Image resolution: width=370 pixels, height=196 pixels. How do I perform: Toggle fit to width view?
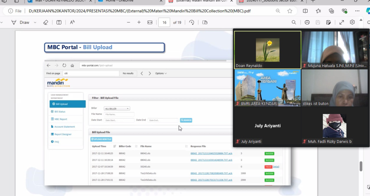pyautogui.click(x=150, y=22)
